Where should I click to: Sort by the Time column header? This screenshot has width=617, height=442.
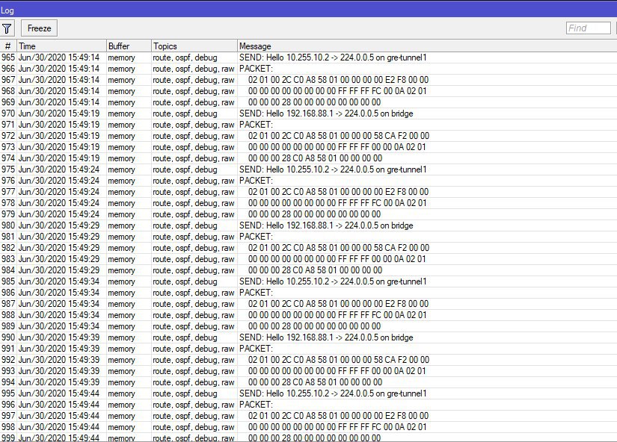61,46
